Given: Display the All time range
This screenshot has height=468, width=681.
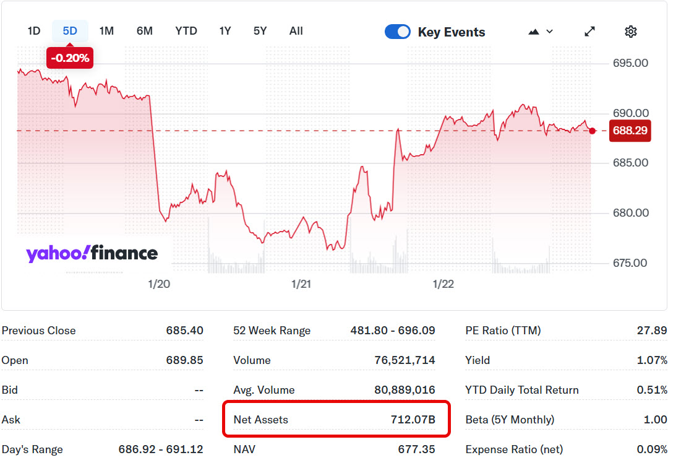Looking at the screenshot, I should (296, 31).
